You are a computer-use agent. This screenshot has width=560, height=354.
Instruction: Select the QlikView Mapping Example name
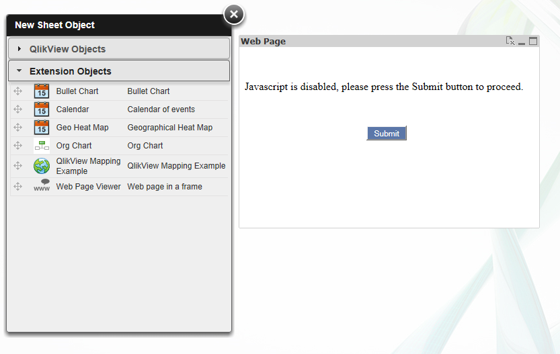click(x=88, y=166)
